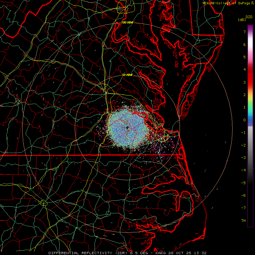
Task: Select the 1 value on color scale
Action: [x=245, y=107]
